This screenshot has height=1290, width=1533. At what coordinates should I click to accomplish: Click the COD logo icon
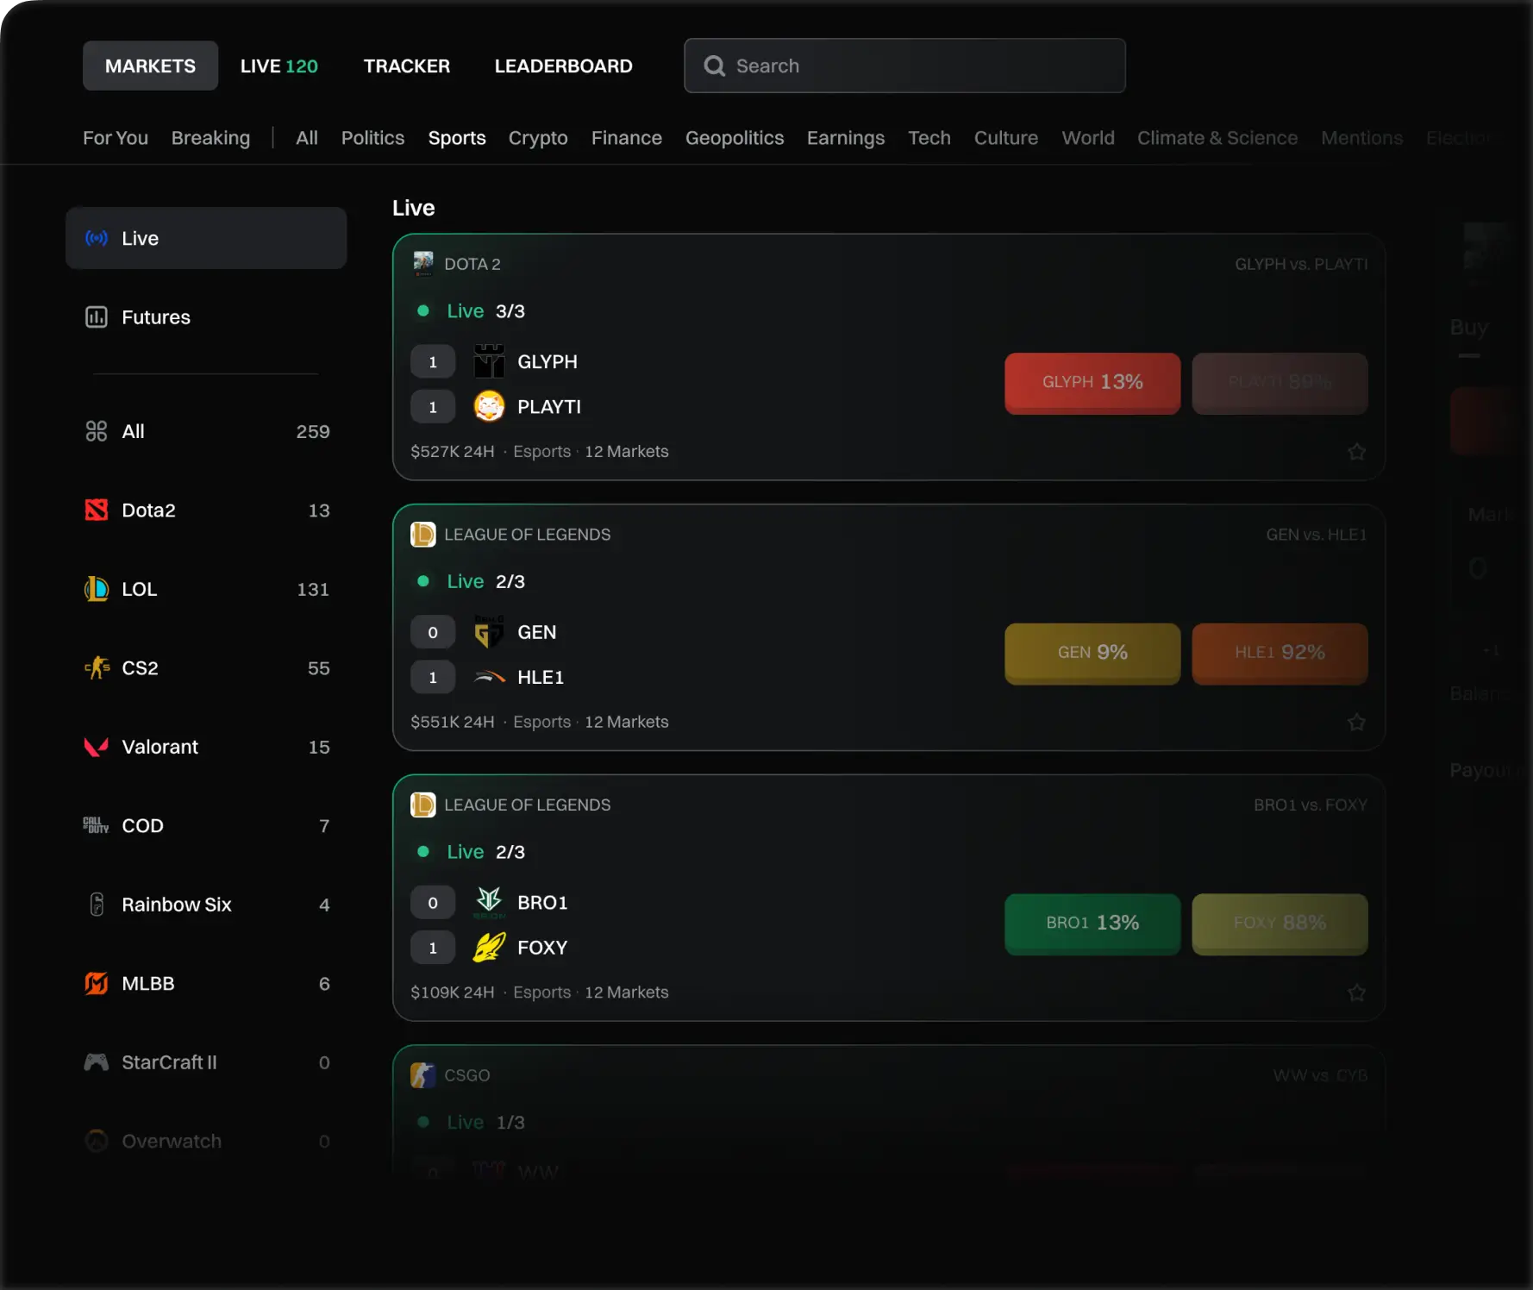pyautogui.click(x=96, y=825)
